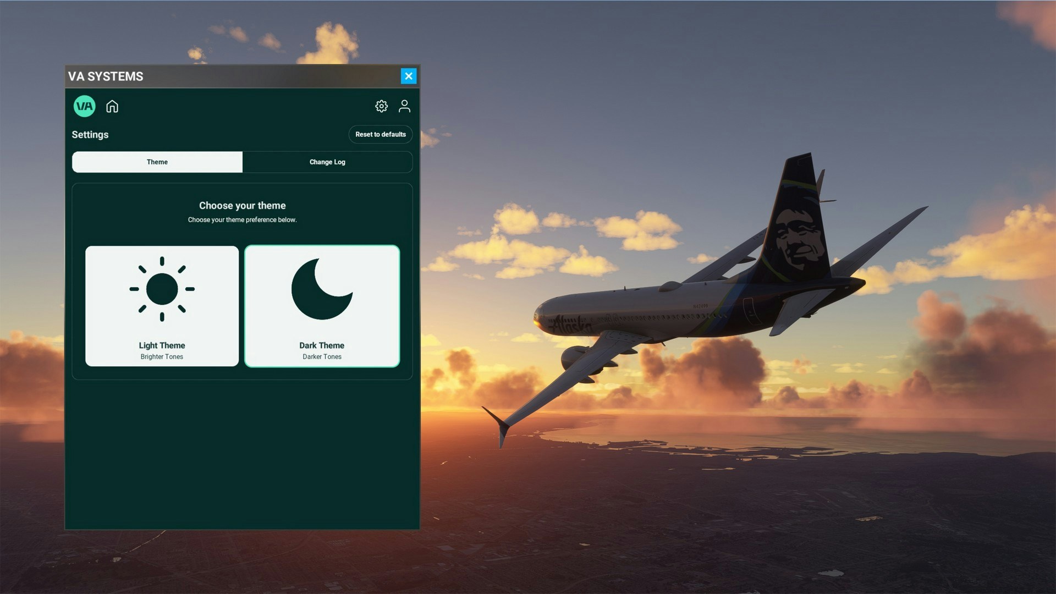Click the Settings page heading
This screenshot has width=1056, height=594.
tap(90, 135)
